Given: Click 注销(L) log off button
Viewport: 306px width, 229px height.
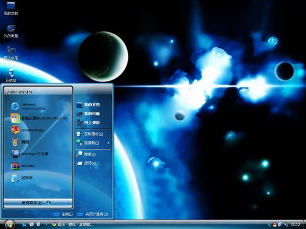Looking at the screenshot, I should click(x=63, y=214).
